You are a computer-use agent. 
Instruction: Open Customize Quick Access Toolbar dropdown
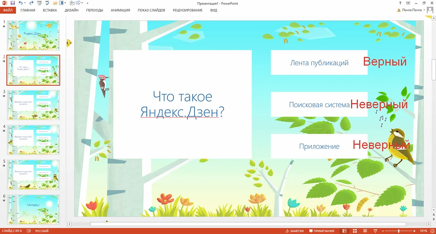pyautogui.click(x=88, y=4)
